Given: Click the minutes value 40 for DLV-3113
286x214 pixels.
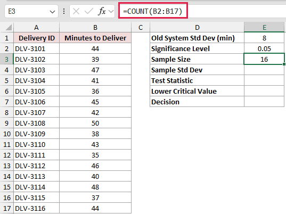Looking at the screenshot, I should 95,176.
